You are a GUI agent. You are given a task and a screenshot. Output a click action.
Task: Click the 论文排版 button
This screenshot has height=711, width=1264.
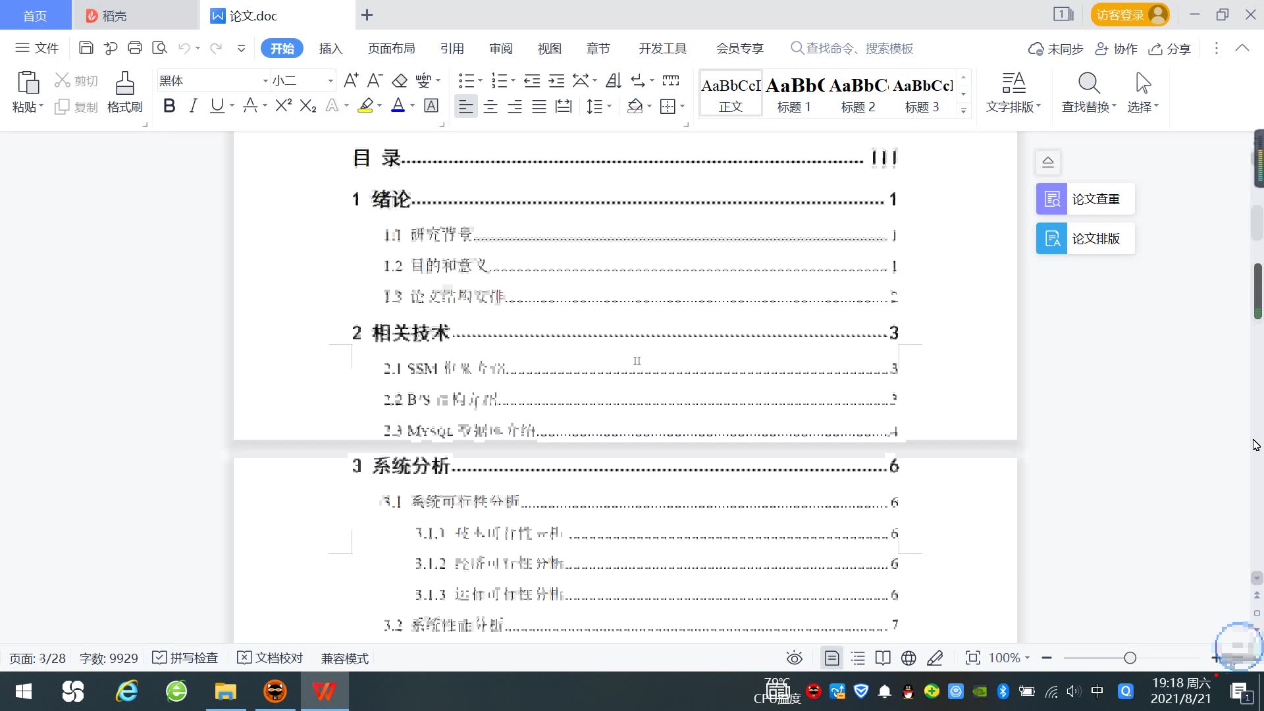point(1085,238)
